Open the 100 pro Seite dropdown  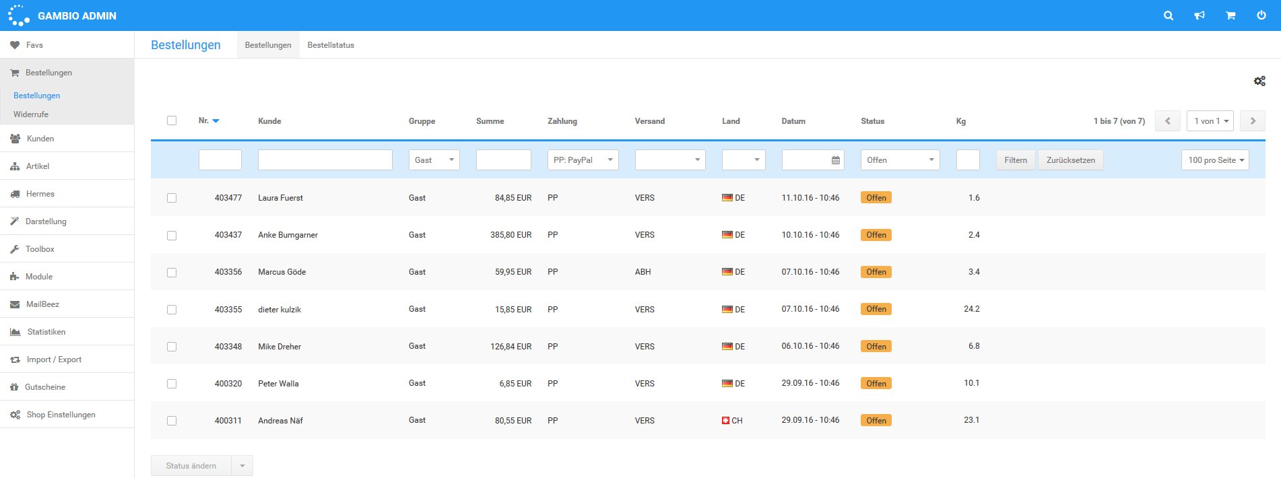tap(1215, 160)
